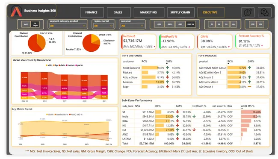The width and height of the screenshot is (278, 159).
Task: Click the NetSales$ KPI card value
Action: [133, 41]
